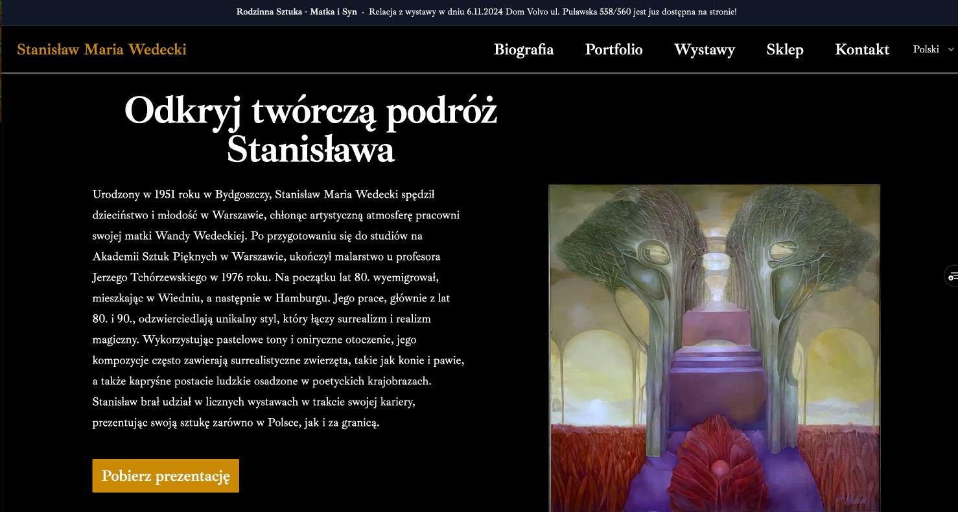
Task: Open the Portfolio navigation item
Action: pos(614,49)
